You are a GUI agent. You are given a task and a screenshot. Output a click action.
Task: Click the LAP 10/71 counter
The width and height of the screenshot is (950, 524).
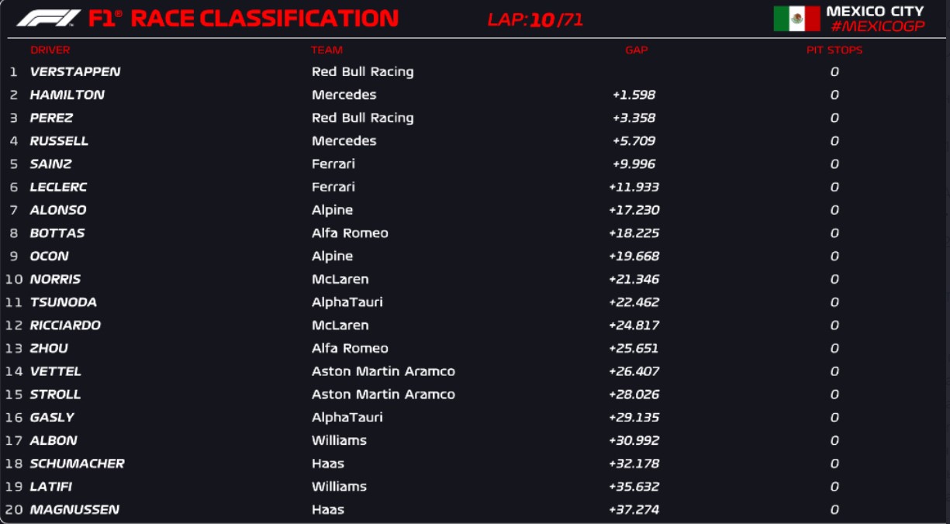535,19
